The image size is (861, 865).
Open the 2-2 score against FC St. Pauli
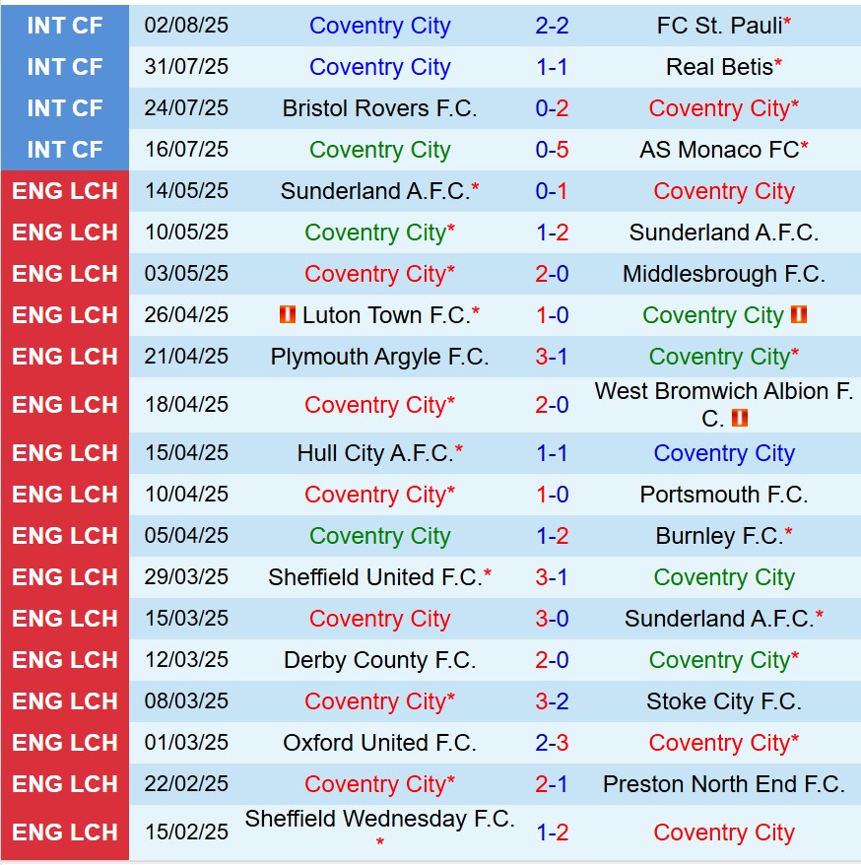552,26
